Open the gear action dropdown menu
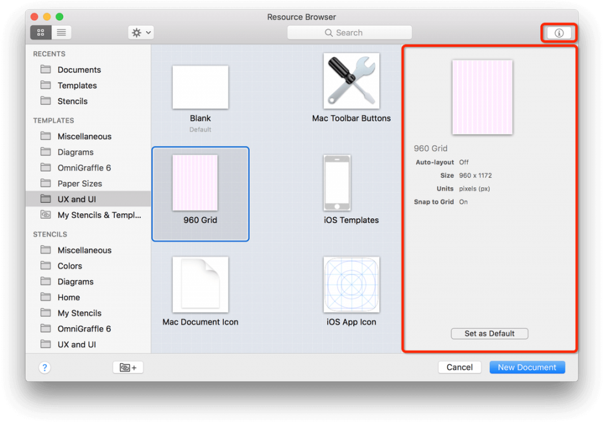This screenshot has height=422, width=603. point(141,32)
